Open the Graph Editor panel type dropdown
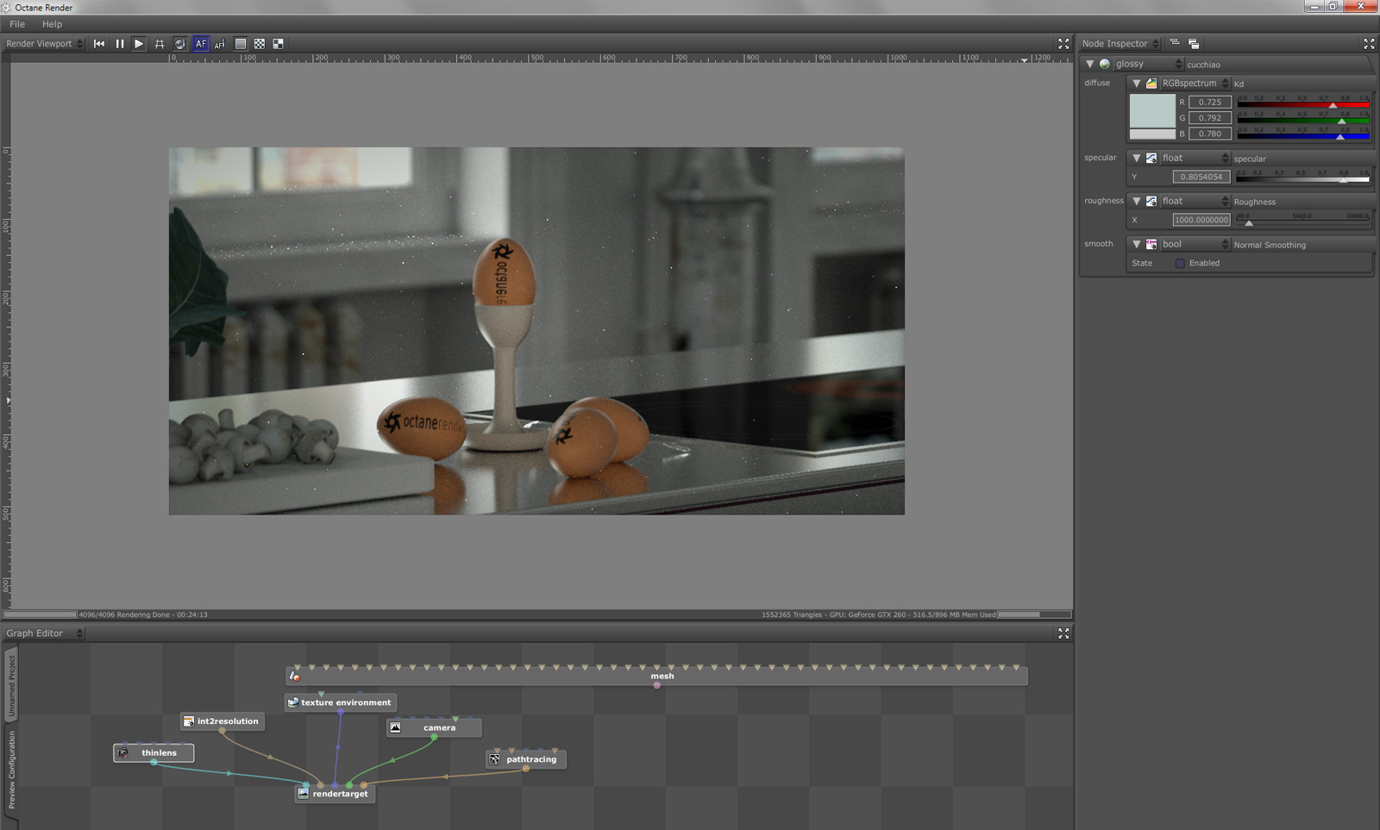This screenshot has width=1380, height=830. tap(44, 633)
